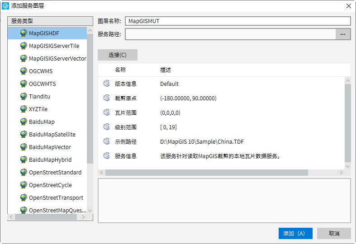Click the globe icon beside OGCWMS
The height and width of the screenshot is (244, 356).
click(x=24, y=71)
